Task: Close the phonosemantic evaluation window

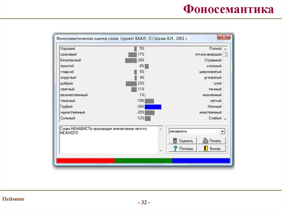Action: (224, 37)
